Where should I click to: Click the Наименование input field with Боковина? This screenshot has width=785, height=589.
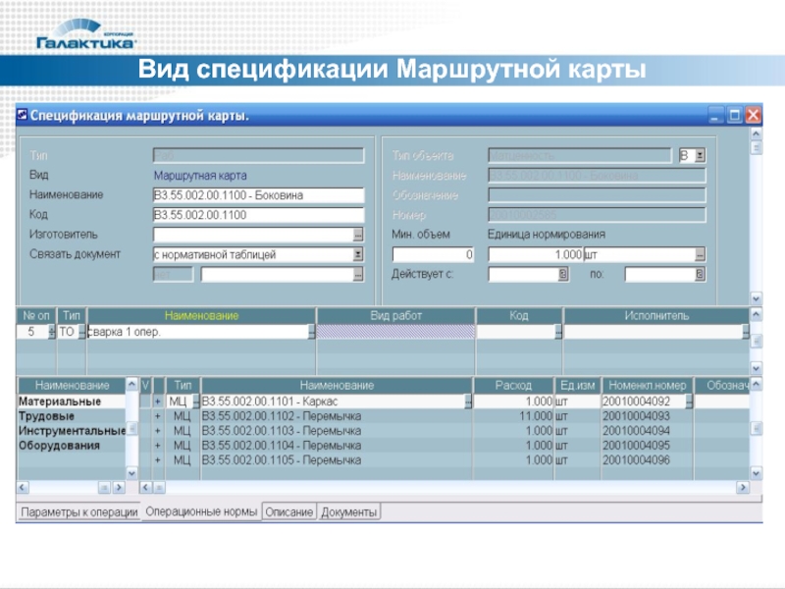point(257,195)
